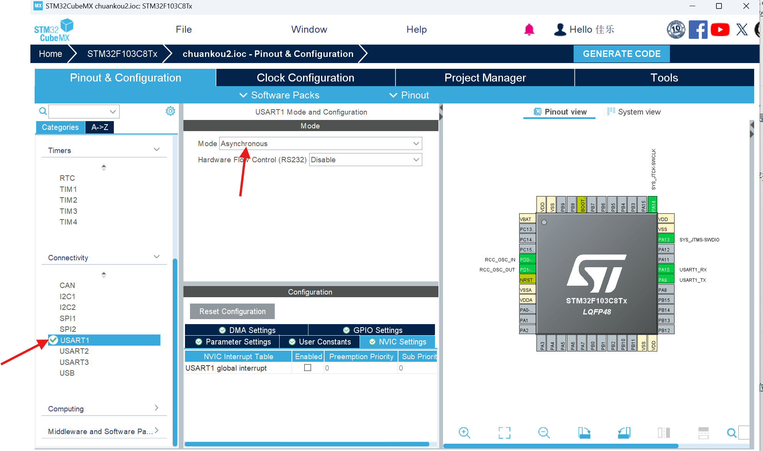This screenshot has width=763, height=451.
Task: Select the Categories tab
Action: (x=60, y=127)
